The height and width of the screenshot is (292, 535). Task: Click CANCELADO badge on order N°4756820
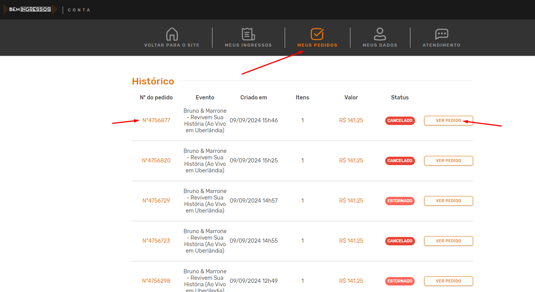pyautogui.click(x=400, y=161)
